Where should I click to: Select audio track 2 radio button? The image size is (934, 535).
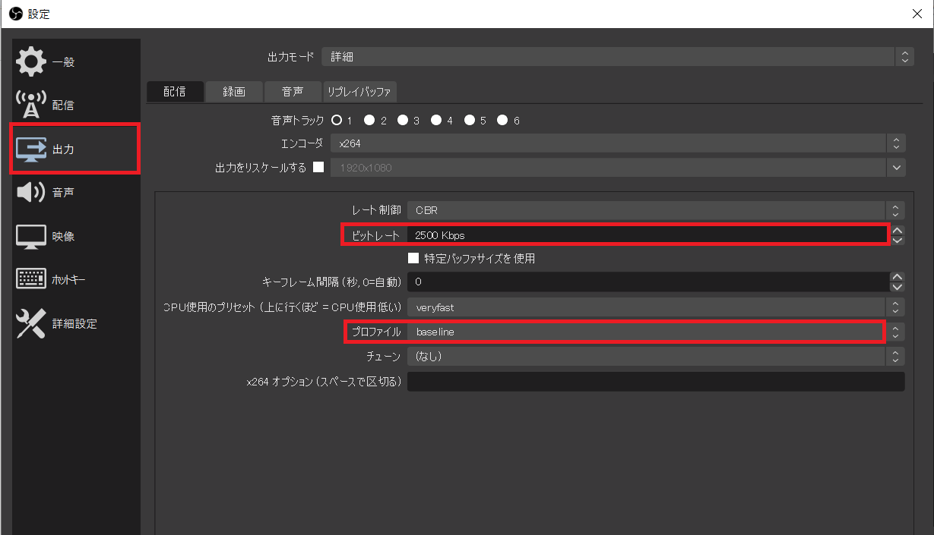point(369,120)
